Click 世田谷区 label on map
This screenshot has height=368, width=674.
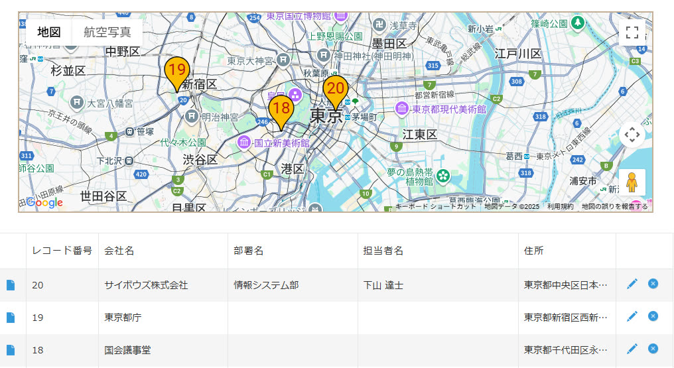pyautogui.click(x=103, y=196)
